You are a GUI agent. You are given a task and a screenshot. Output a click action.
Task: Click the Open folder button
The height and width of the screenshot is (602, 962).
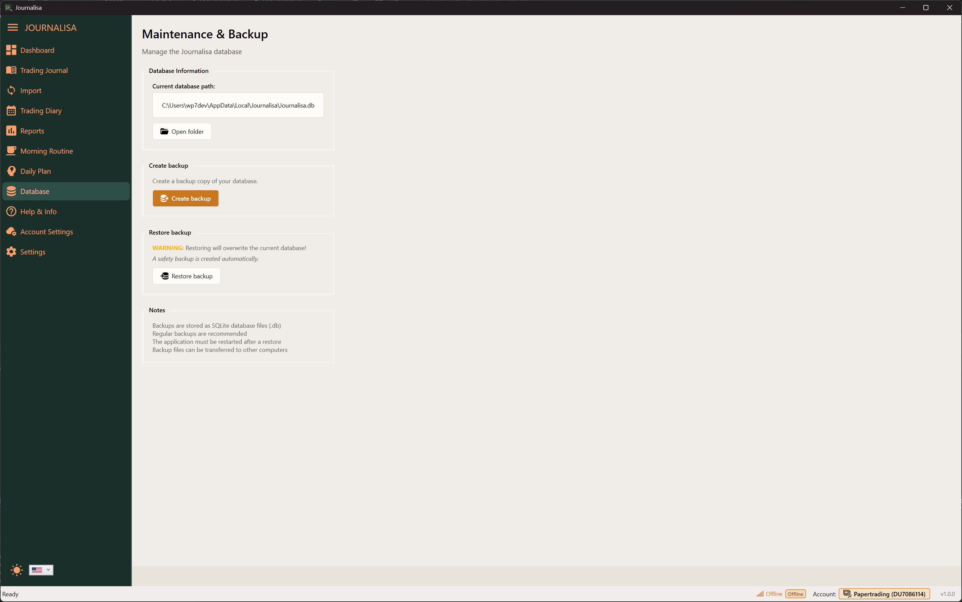182,131
